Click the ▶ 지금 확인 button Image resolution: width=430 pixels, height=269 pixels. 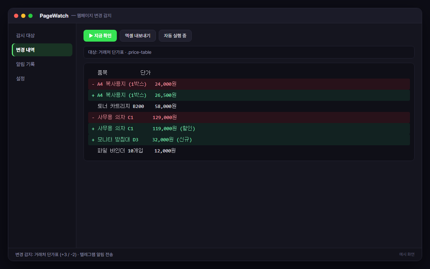100,36
